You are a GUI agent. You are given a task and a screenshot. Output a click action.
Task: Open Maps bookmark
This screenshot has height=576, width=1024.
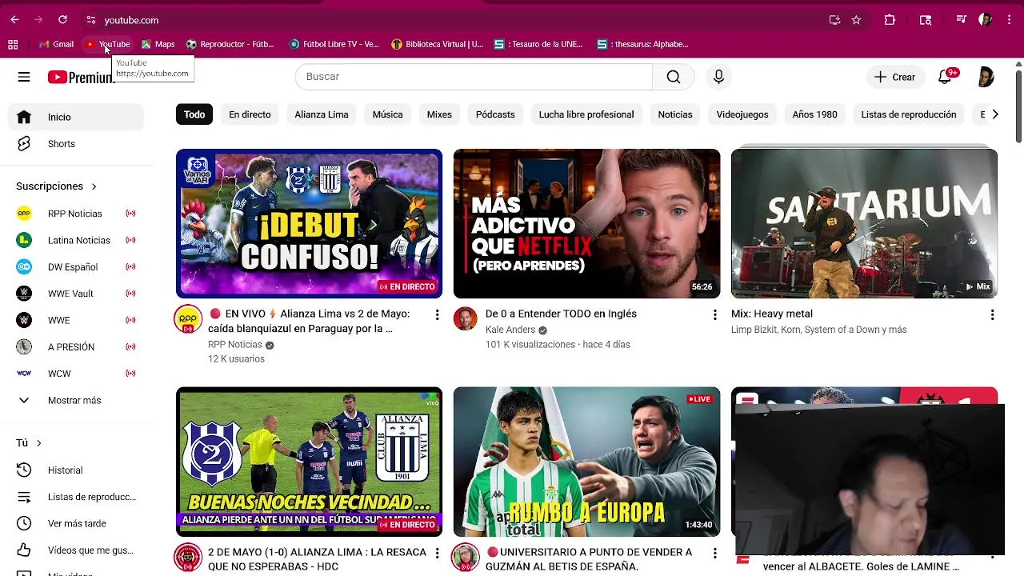pos(158,44)
